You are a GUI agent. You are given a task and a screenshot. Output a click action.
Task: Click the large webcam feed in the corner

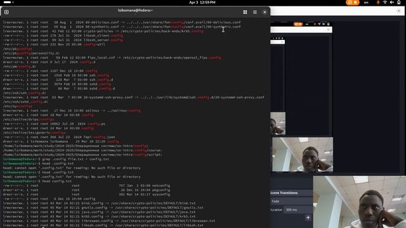360,202
